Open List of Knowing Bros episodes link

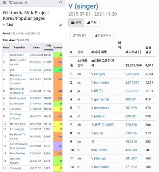pyautogui.click(x=19, y=146)
